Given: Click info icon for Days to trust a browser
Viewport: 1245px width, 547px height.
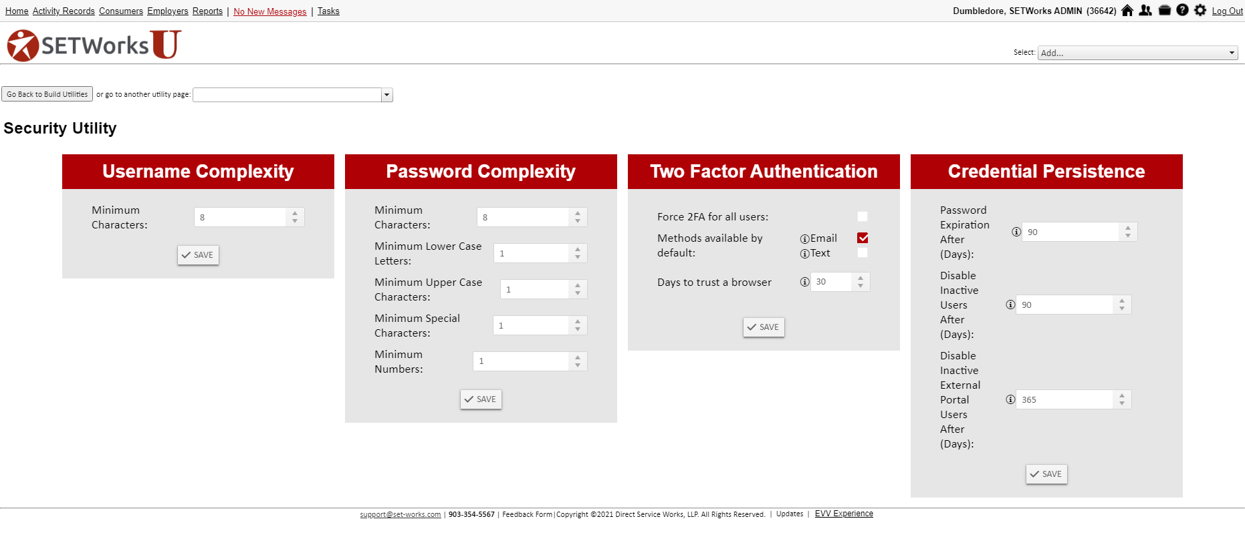Looking at the screenshot, I should tap(804, 282).
